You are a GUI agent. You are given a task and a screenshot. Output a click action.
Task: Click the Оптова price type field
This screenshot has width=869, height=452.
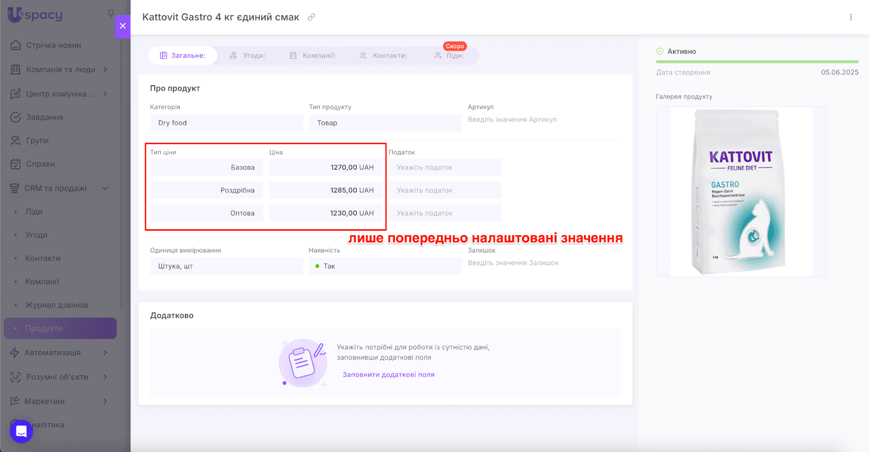click(206, 213)
